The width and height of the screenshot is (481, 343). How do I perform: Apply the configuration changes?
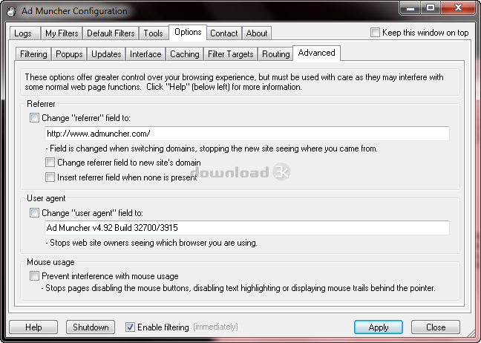point(379,327)
